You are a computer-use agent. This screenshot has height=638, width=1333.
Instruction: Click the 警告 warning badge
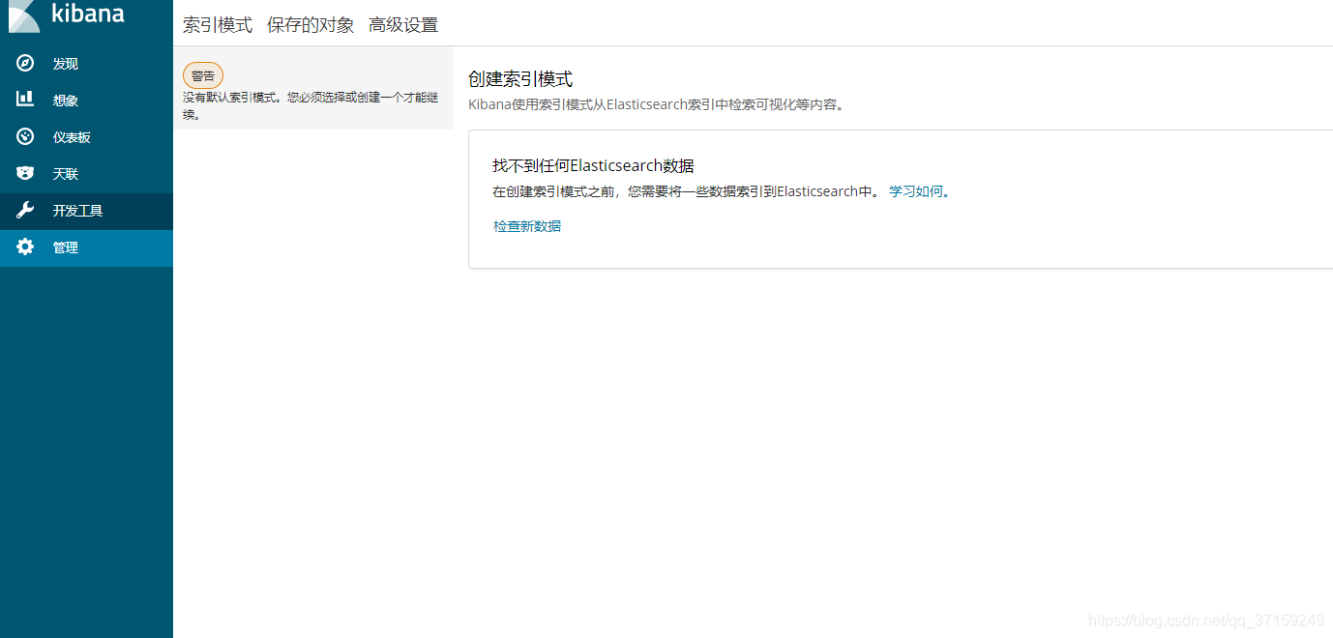(203, 75)
